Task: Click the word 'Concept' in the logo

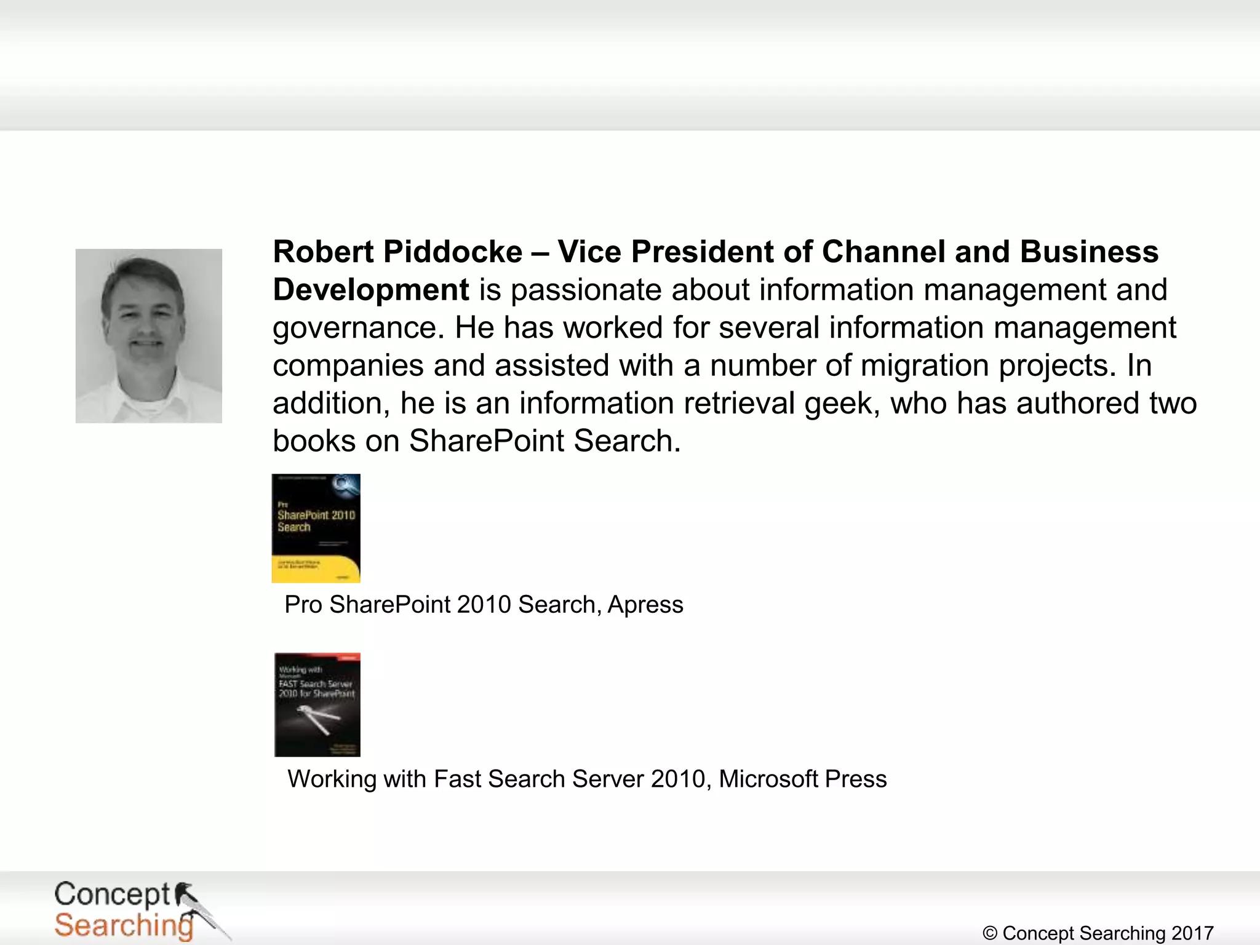Action: (112, 895)
